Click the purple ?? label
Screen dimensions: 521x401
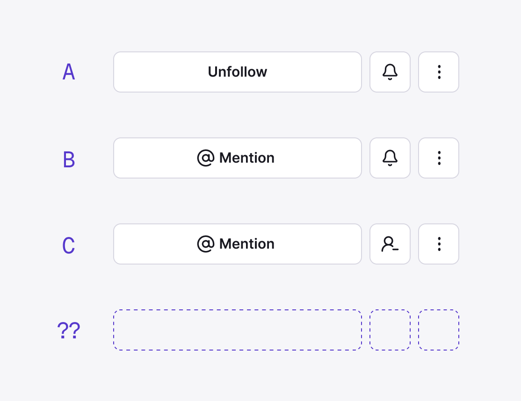[x=69, y=331]
